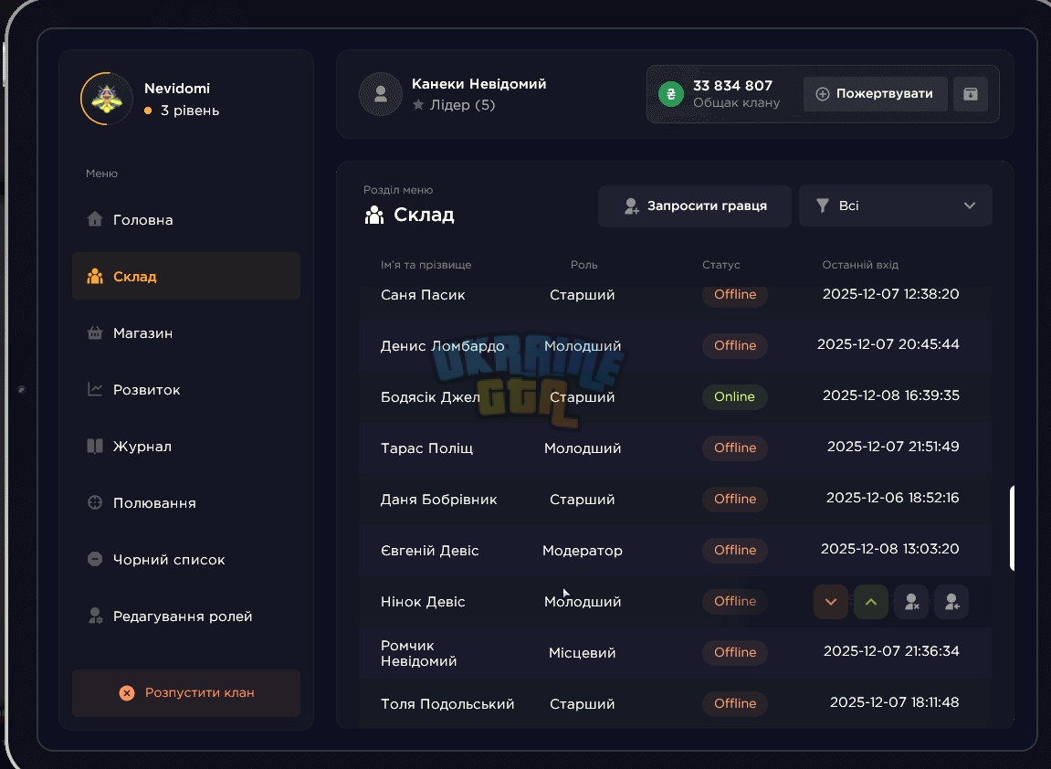The image size is (1051, 769).
Task: Demote Нінок Девіс with the down arrow
Action: pos(830,601)
